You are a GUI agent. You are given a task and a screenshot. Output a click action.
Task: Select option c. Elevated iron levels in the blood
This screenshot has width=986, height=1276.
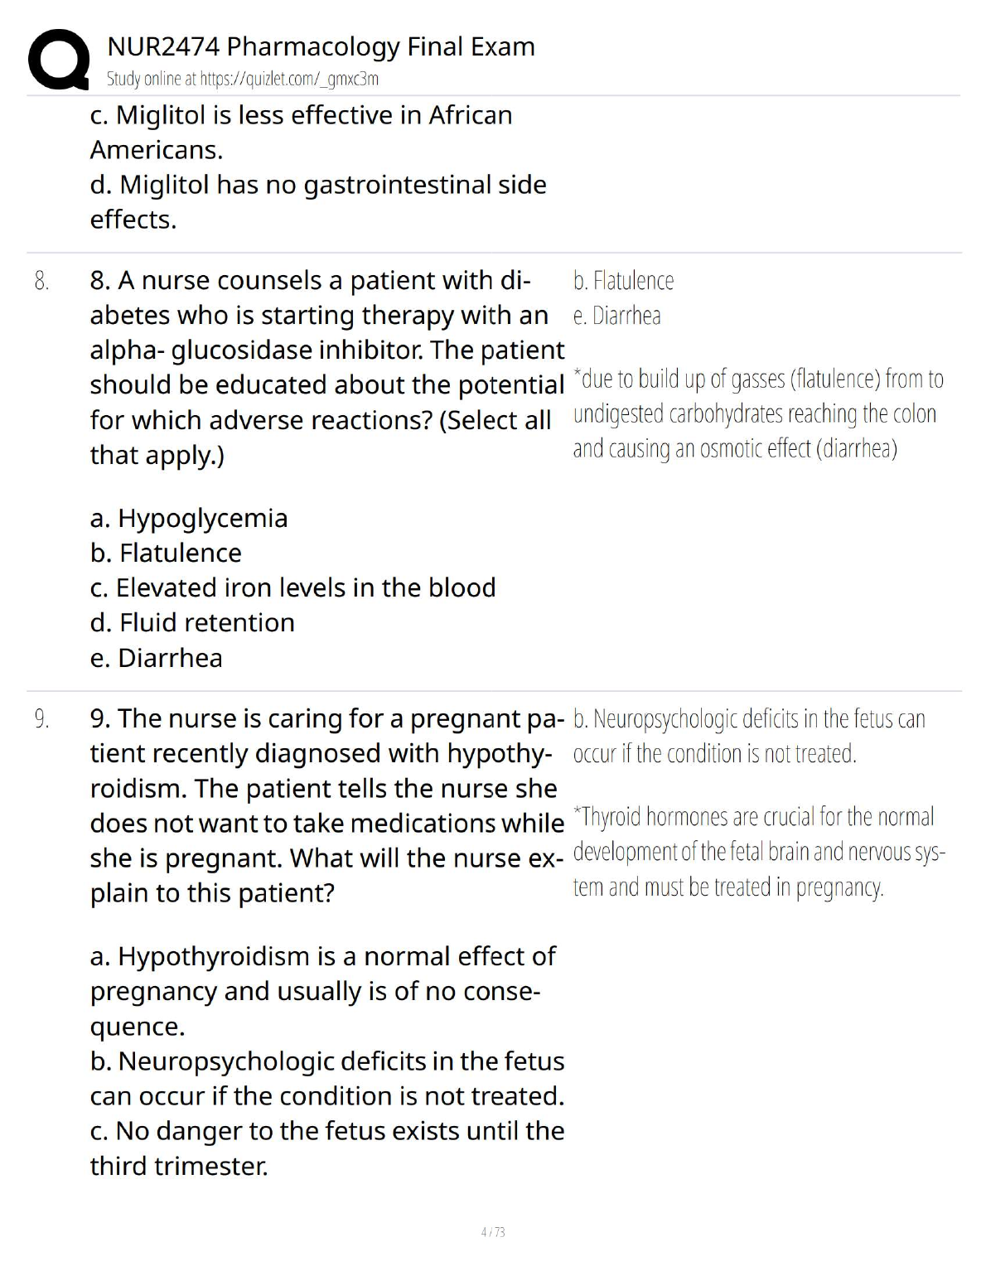(292, 587)
